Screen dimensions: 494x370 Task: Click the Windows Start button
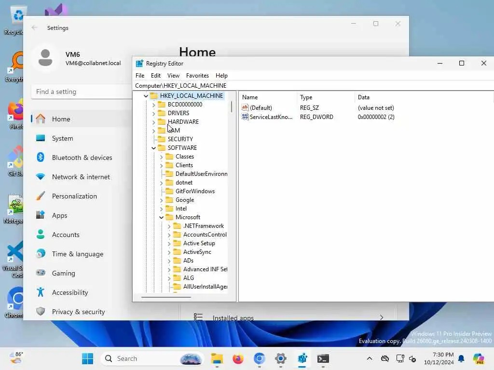(87, 358)
